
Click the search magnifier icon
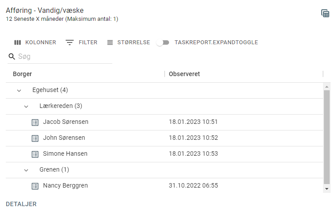pyautogui.click(x=12, y=57)
